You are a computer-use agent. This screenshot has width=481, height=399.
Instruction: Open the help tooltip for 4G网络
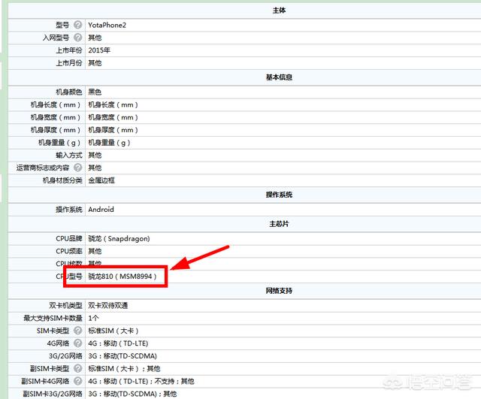click(78, 343)
